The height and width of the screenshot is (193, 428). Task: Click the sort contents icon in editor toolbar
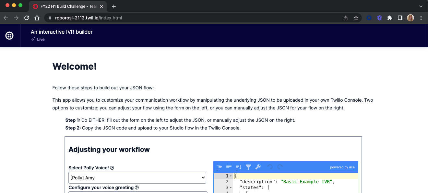pyautogui.click(x=239, y=167)
